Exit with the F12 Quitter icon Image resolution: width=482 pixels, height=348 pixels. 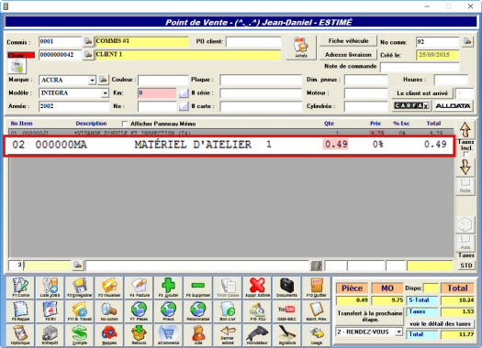(317, 288)
